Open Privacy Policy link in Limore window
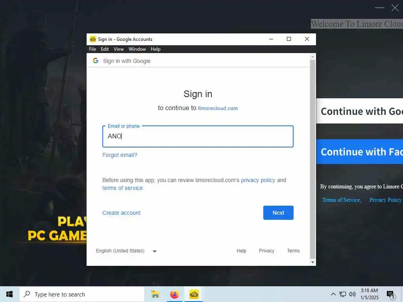The width and height of the screenshot is (403, 302). click(385, 200)
